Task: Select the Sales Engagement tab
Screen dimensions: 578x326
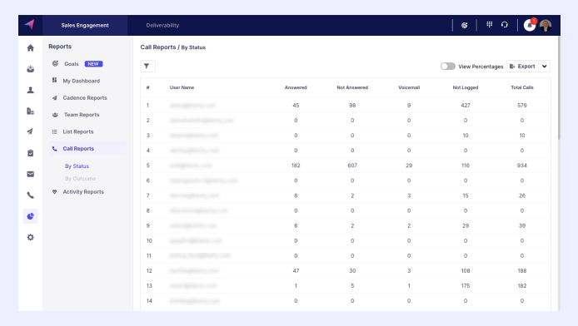Action: (x=85, y=26)
